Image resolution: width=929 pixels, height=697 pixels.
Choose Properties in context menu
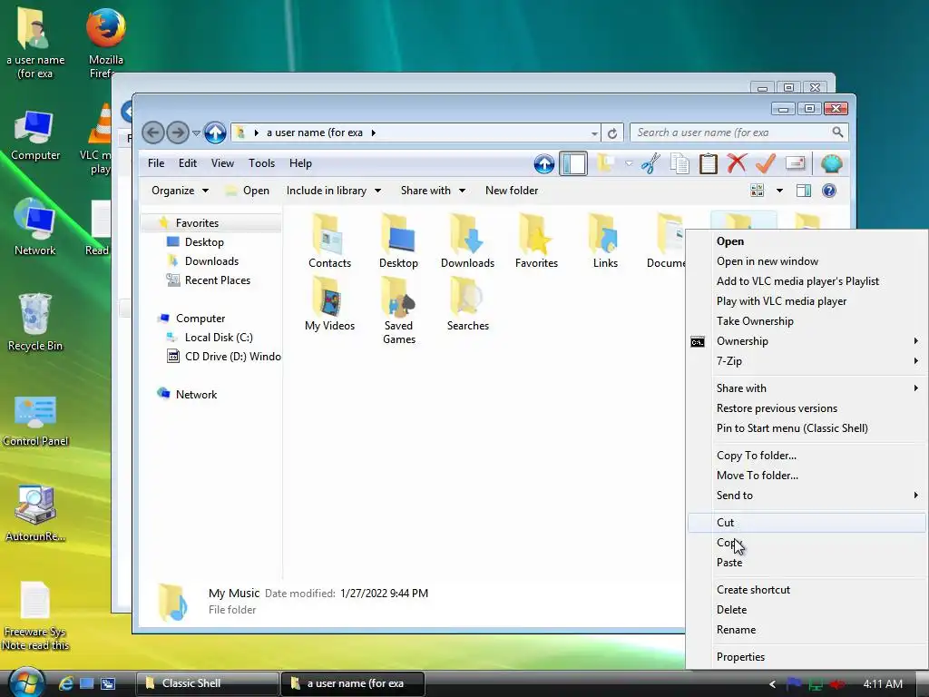coord(740,657)
